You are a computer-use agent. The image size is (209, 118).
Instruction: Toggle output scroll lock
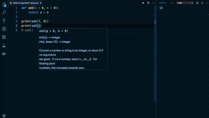tap(202, 3)
